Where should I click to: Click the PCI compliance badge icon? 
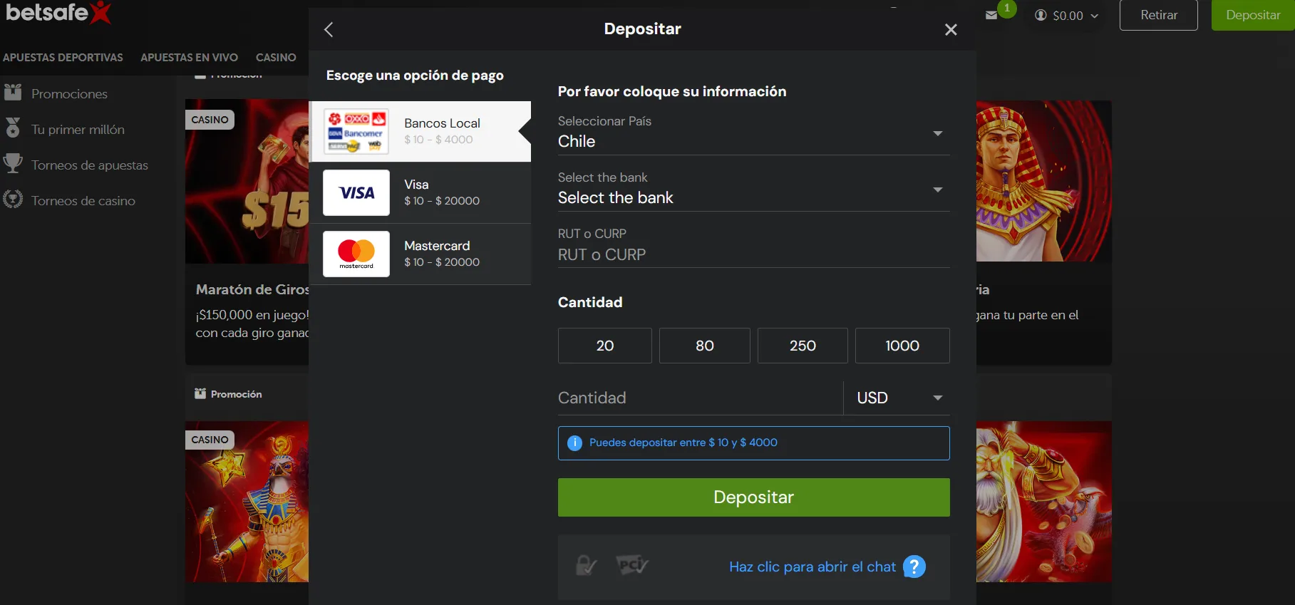coord(632,566)
